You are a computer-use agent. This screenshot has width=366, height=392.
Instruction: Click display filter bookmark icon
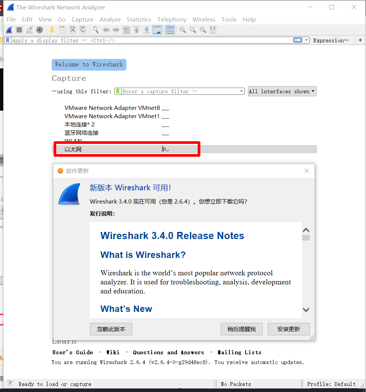8,40
